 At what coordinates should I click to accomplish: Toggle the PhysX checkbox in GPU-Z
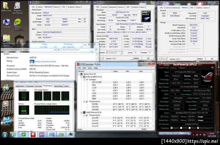click(190, 128)
